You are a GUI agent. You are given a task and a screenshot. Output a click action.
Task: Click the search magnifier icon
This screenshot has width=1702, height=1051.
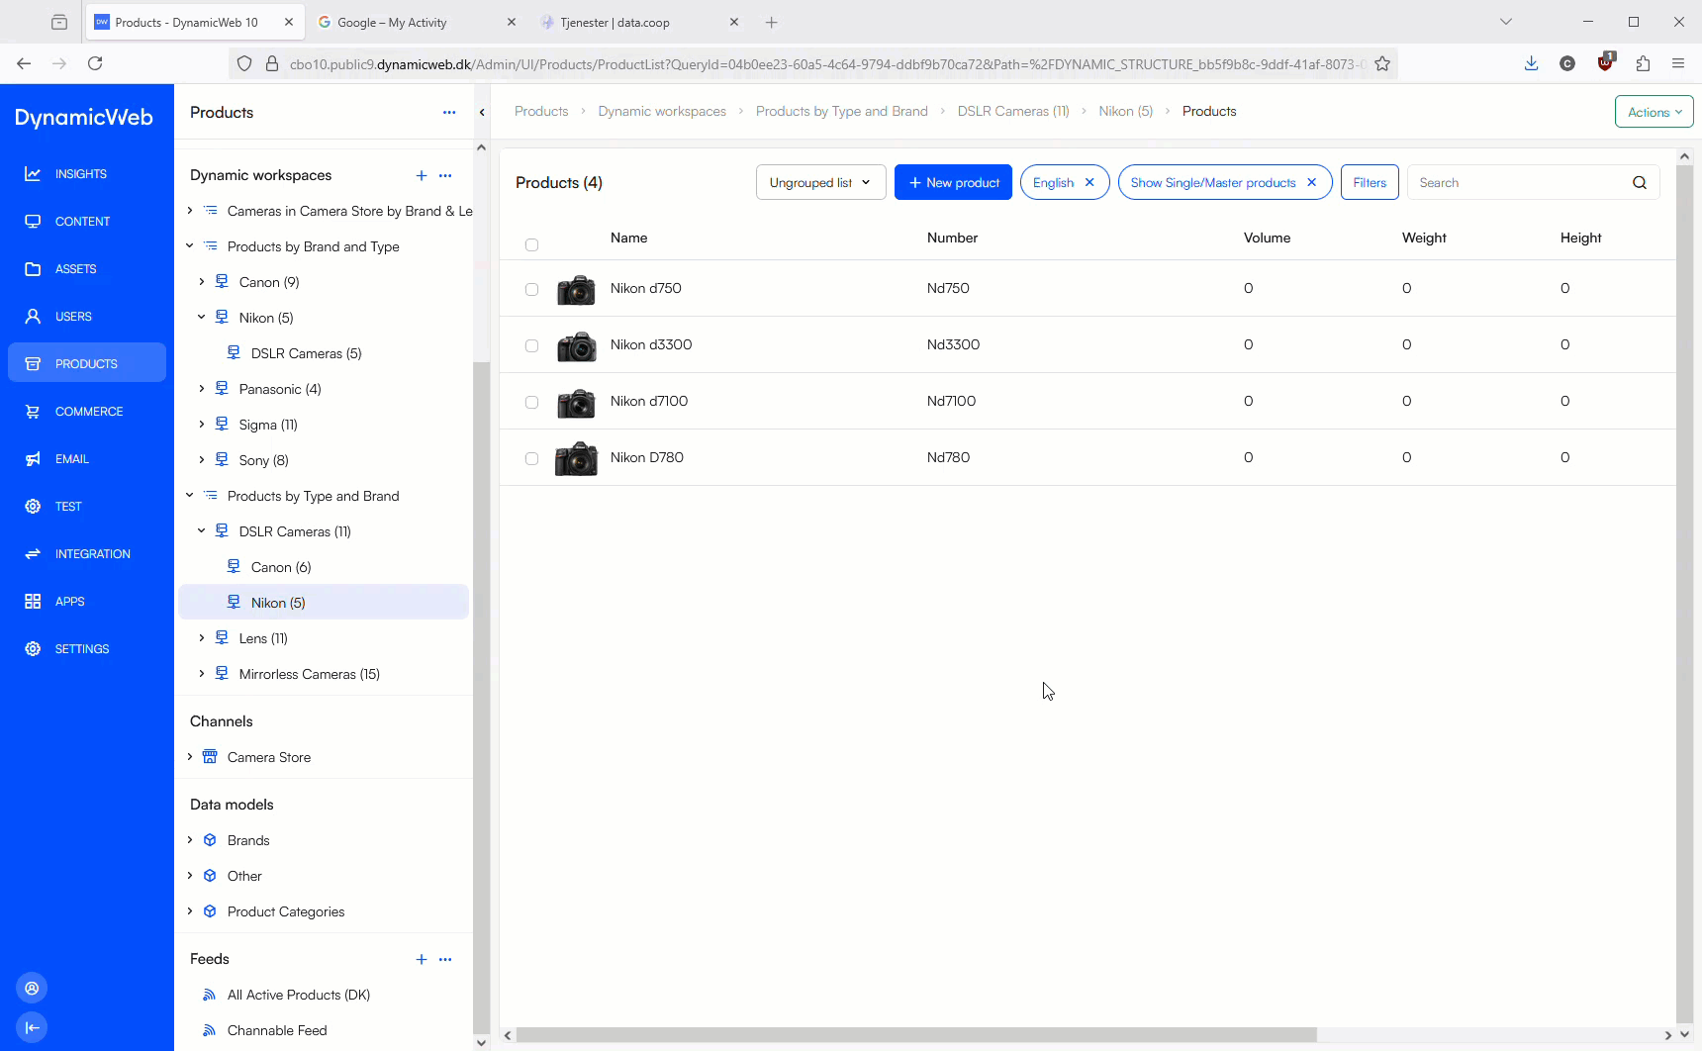click(x=1639, y=183)
